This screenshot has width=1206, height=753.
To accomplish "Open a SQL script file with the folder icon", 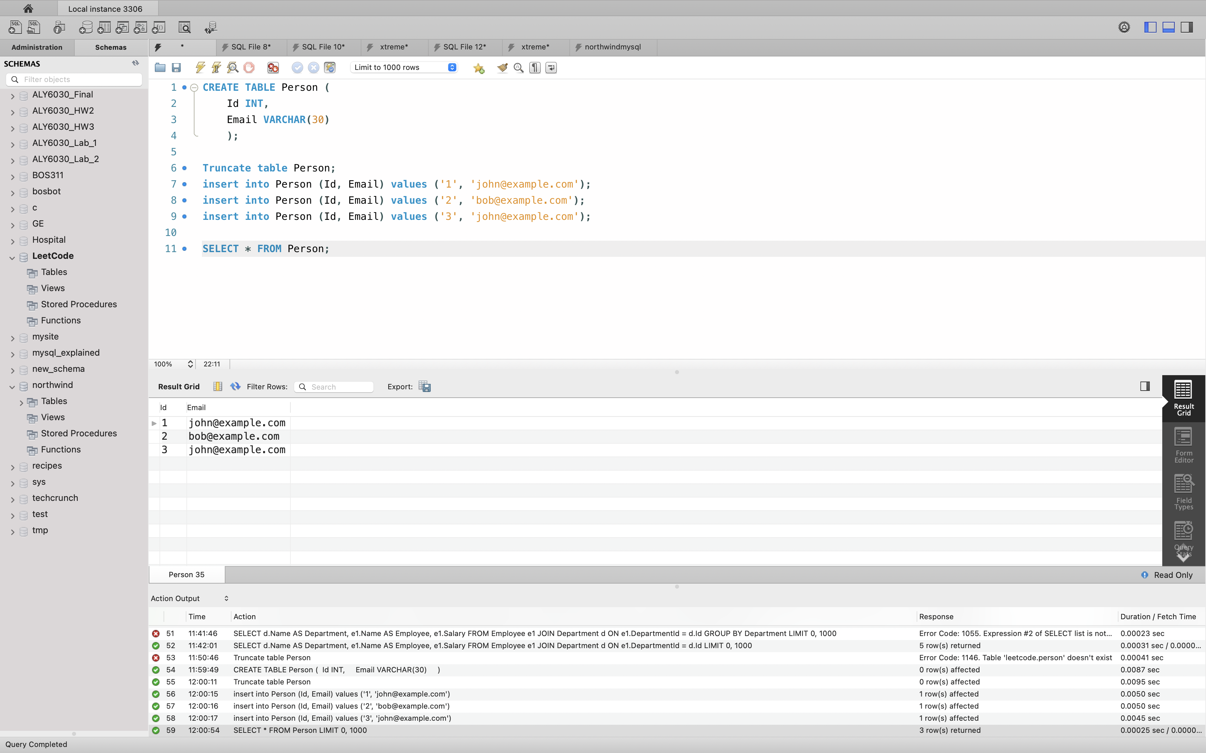I will pos(160,68).
